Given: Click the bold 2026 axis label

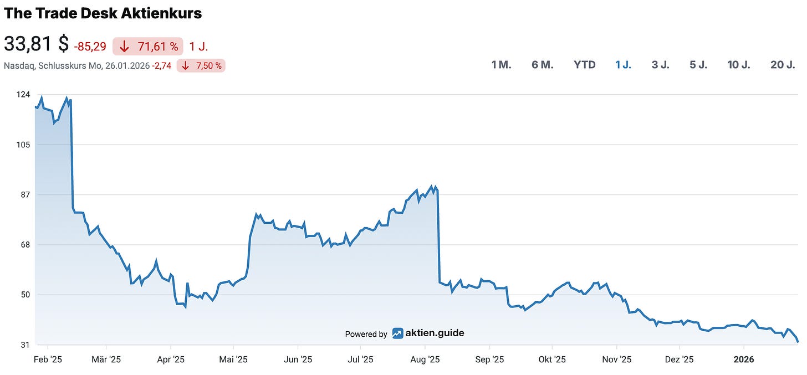Looking at the screenshot, I should click(x=744, y=359).
